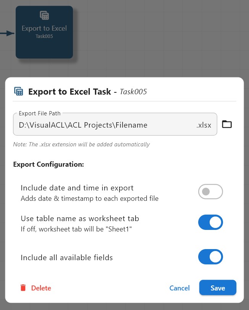Screen dimensions: 249x310
Task: Turn off Include all available fields
Action: (210, 257)
